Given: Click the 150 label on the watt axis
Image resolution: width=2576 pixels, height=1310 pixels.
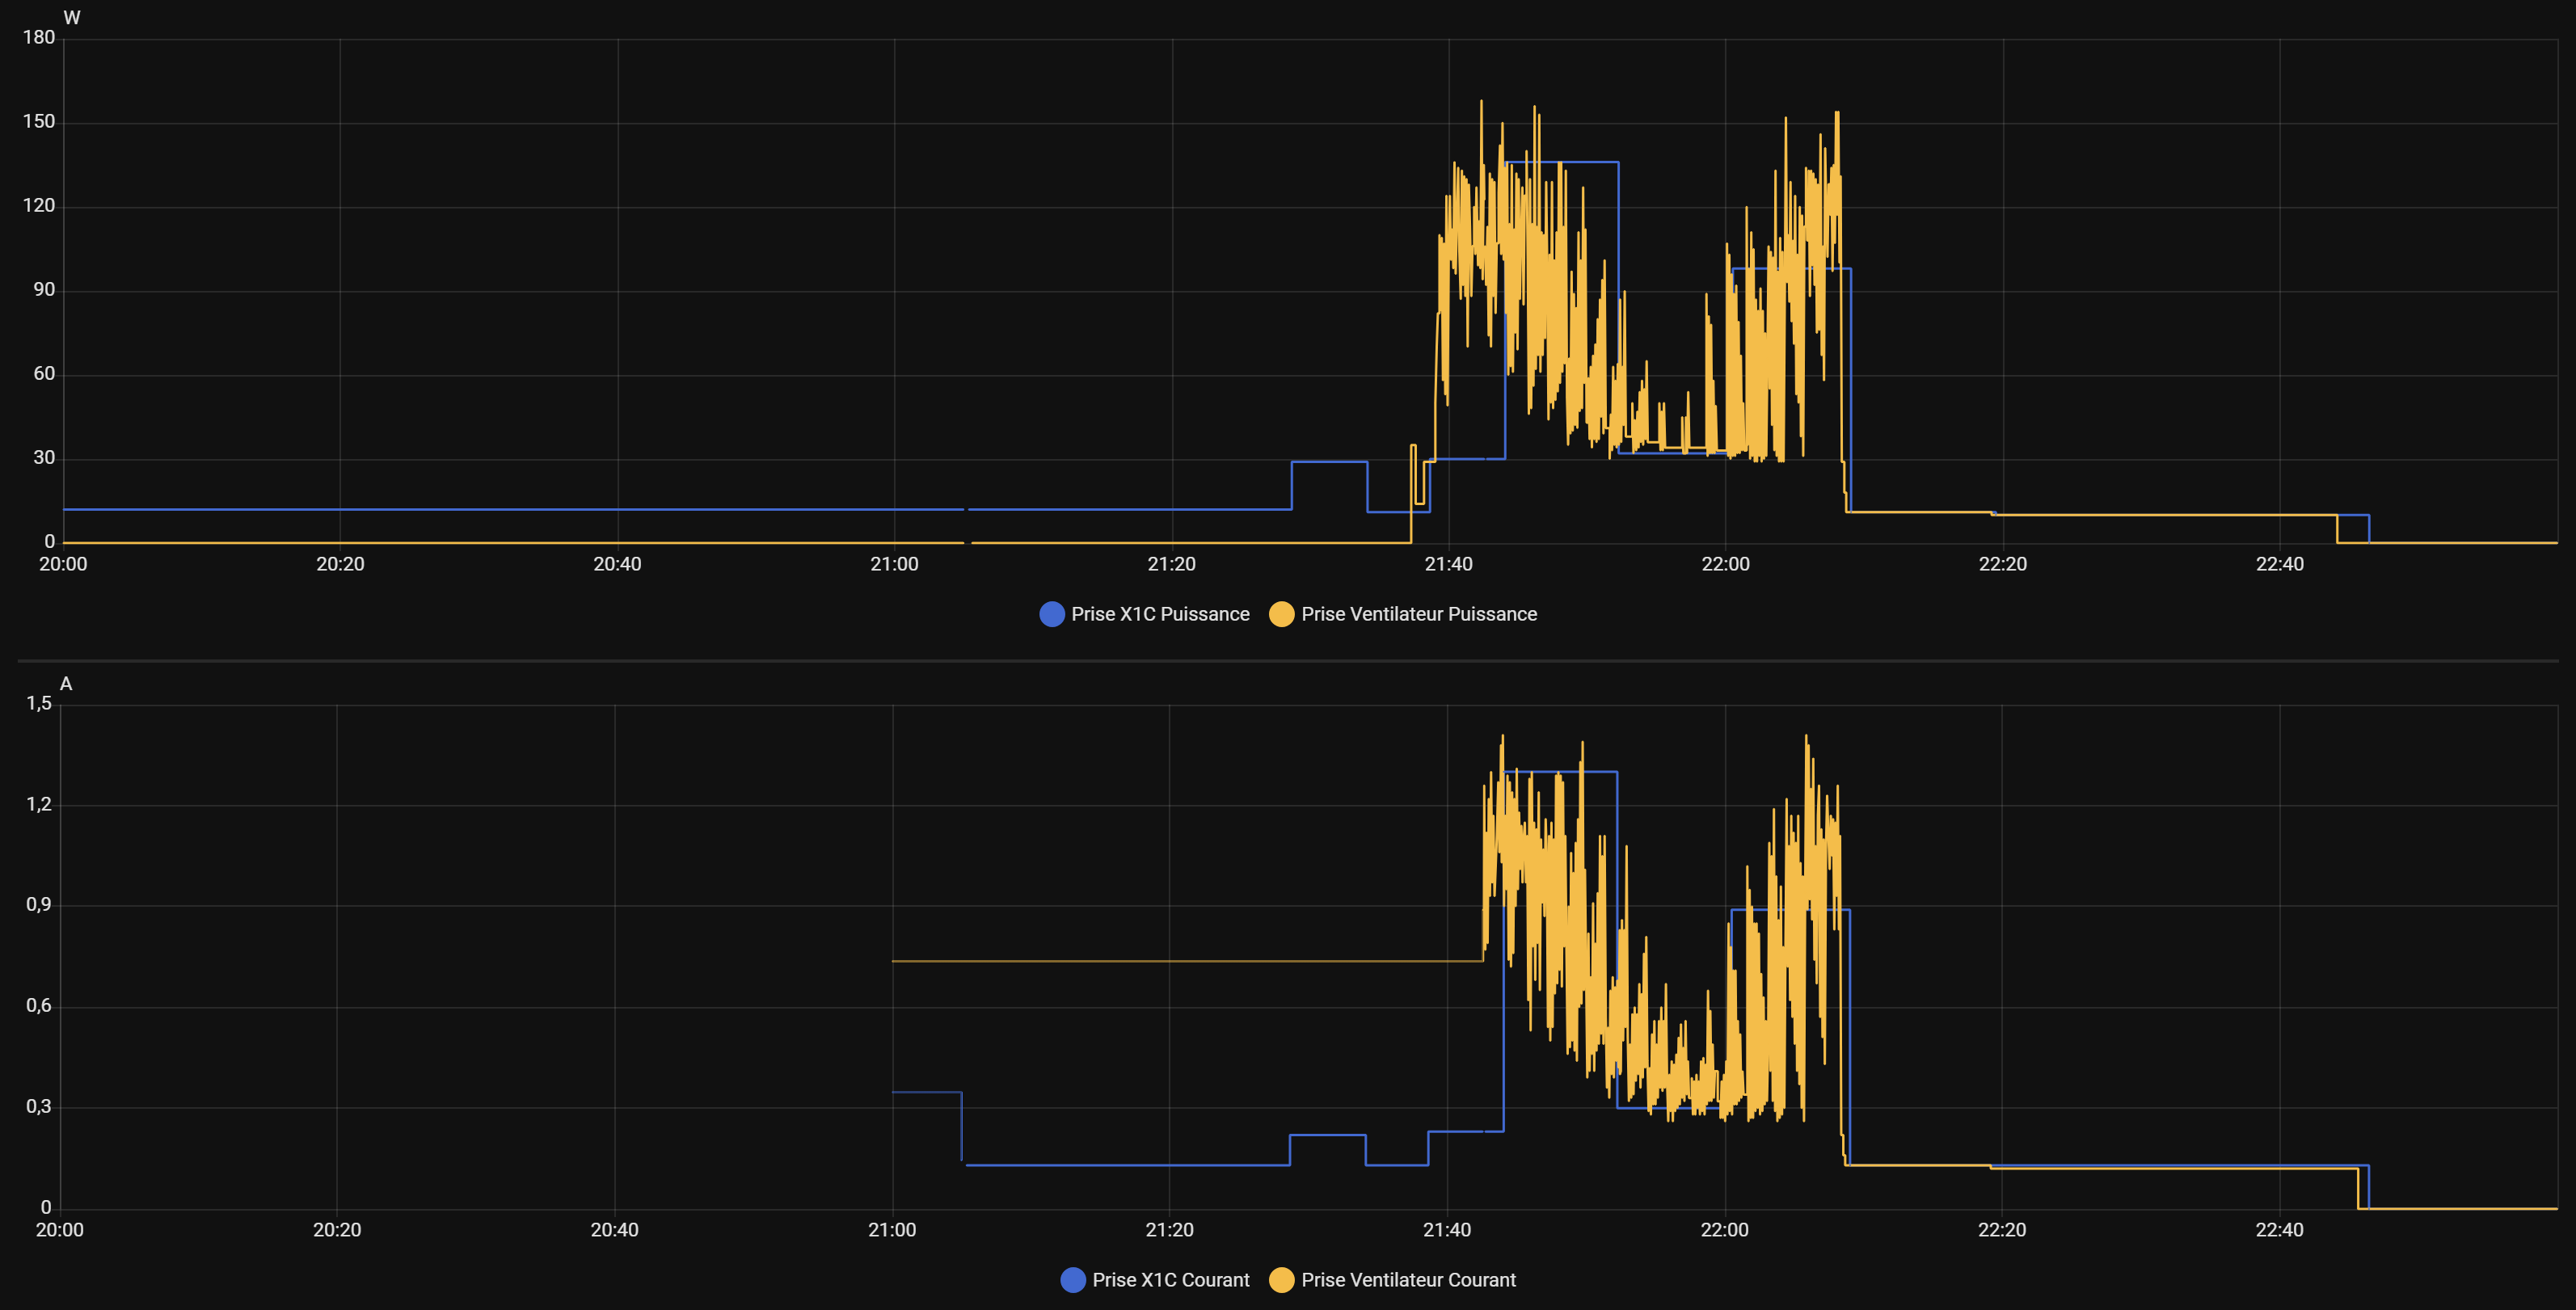Looking at the screenshot, I should click(x=39, y=121).
